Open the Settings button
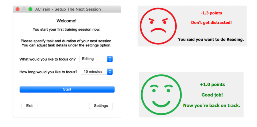Viewport: 257px width, 127px height. click(101, 106)
